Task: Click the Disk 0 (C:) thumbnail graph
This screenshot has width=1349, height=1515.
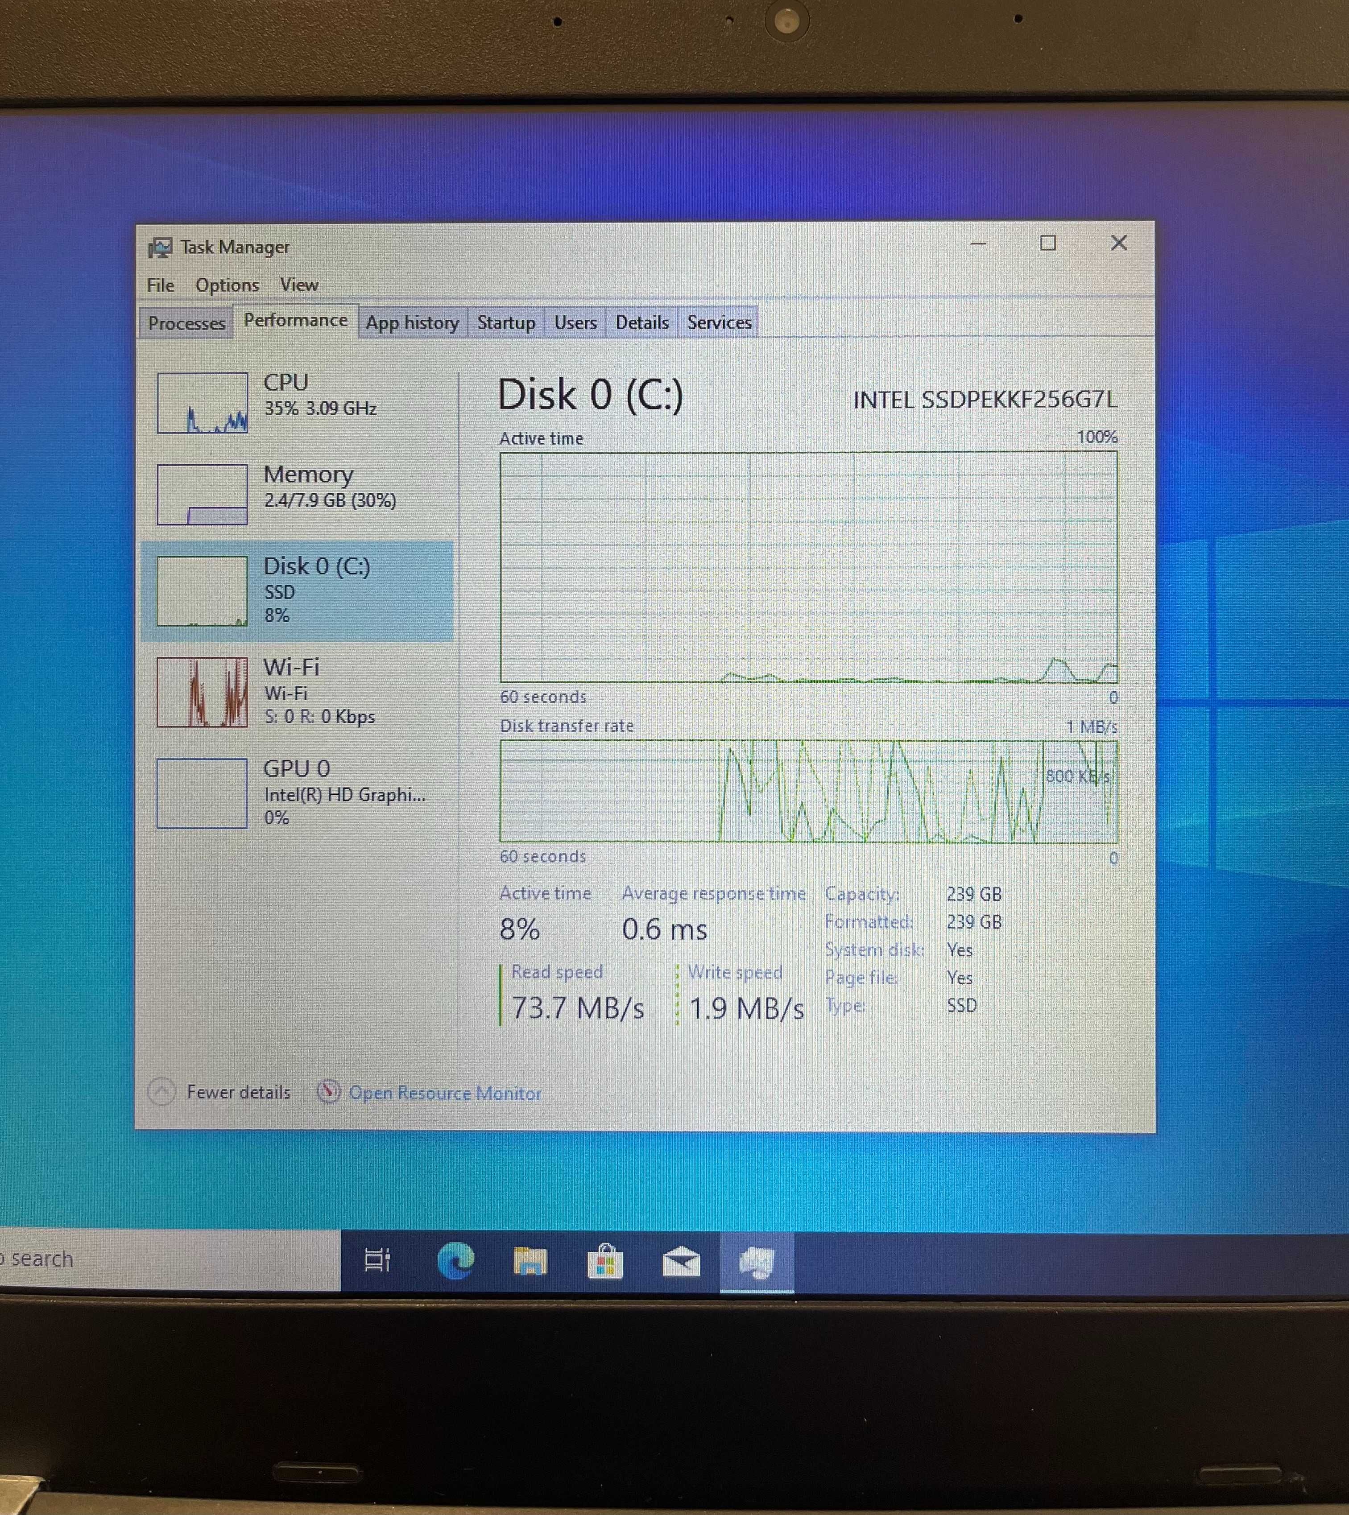Action: pos(203,591)
